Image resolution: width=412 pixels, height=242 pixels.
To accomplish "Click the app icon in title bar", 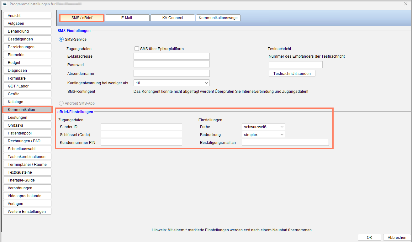I will point(5,4).
